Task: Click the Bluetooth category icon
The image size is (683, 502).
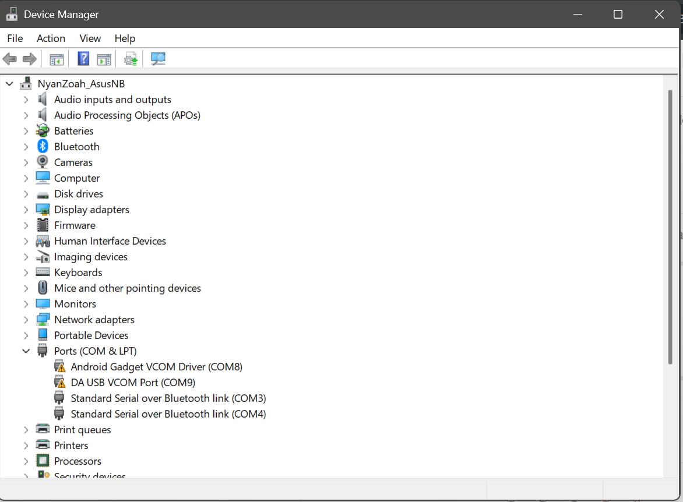Action: (43, 147)
